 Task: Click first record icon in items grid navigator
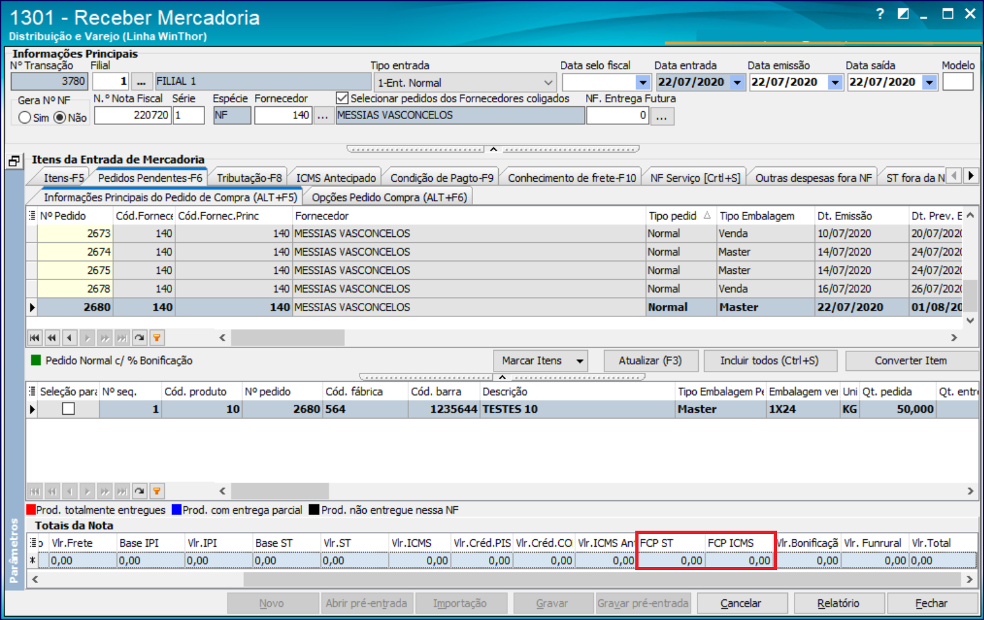pos(34,491)
